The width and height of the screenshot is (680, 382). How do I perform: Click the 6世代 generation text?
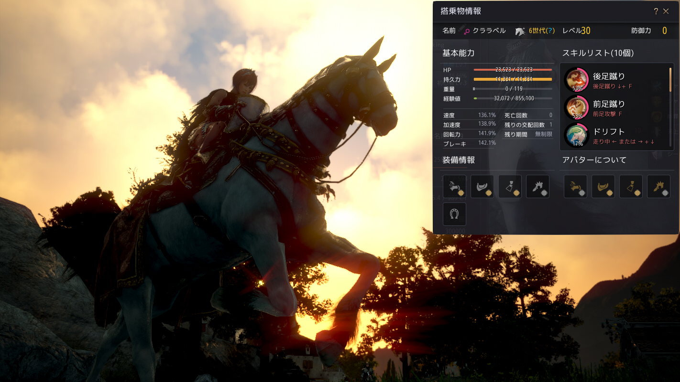(x=537, y=31)
